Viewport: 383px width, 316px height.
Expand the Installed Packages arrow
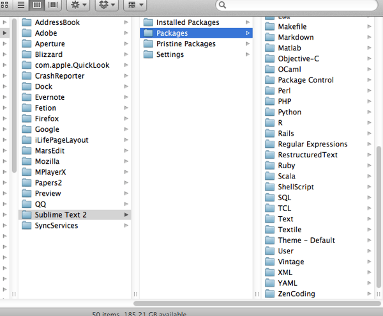(x=248, y=22)
